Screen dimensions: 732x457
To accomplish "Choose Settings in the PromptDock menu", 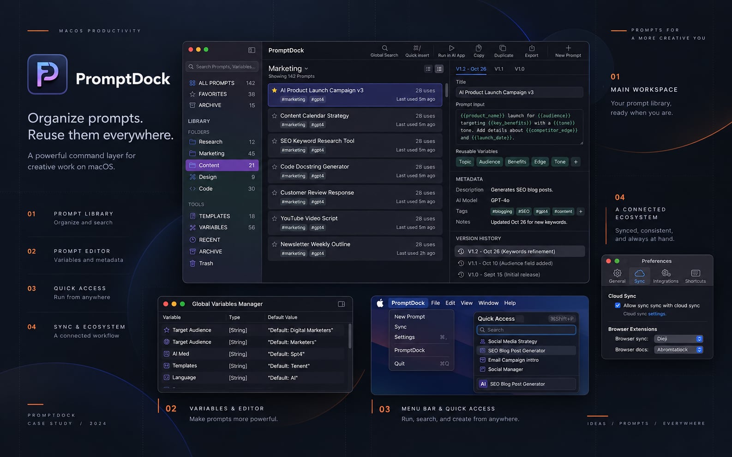I will pyautogui.click(x=404, y=337).
